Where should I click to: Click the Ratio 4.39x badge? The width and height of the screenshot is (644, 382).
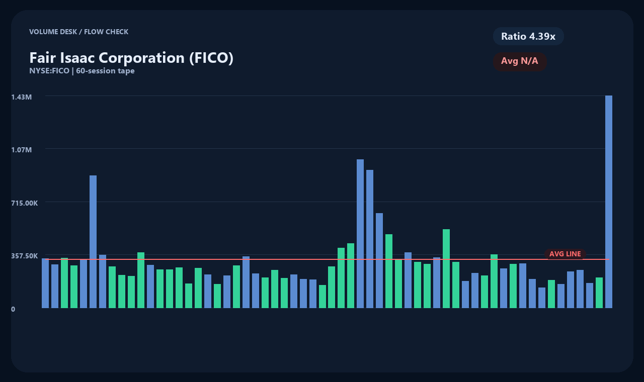click(528, 36)
